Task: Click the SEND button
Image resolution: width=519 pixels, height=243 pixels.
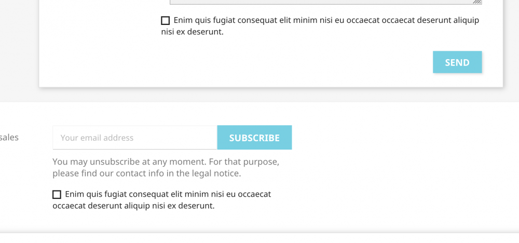Action: point(457,62)
